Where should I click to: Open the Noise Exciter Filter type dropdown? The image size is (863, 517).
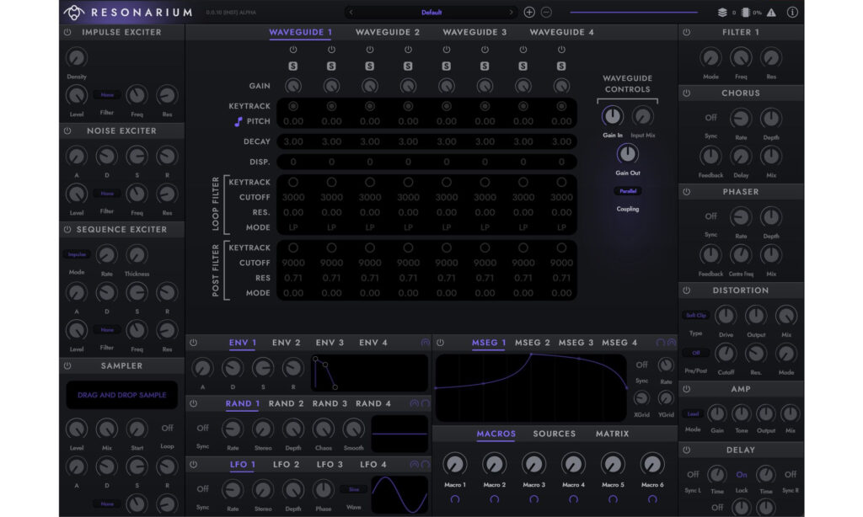[107, 194]
